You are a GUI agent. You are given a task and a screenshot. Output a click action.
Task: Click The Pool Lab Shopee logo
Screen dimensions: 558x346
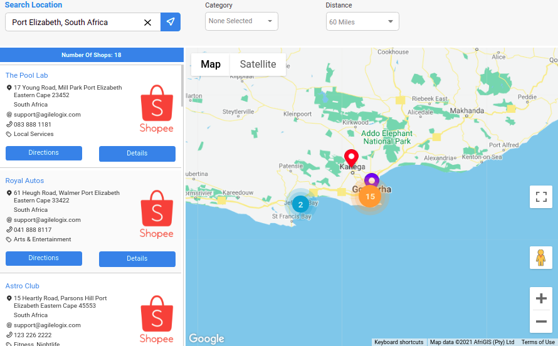pyautogui.click(x=157, y=109)
